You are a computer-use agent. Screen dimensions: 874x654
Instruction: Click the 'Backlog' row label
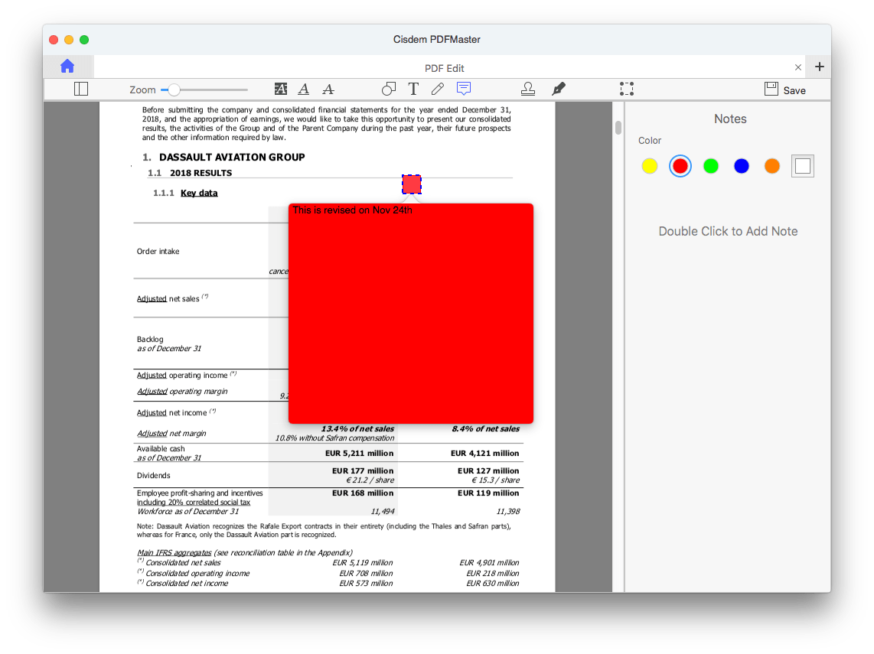(x=150, y=339)
